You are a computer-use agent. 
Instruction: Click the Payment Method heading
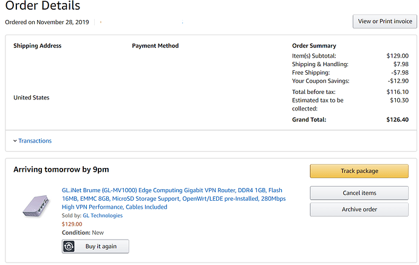tap(155, 45)
